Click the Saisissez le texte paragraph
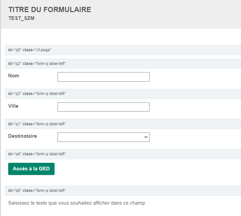 76,203
